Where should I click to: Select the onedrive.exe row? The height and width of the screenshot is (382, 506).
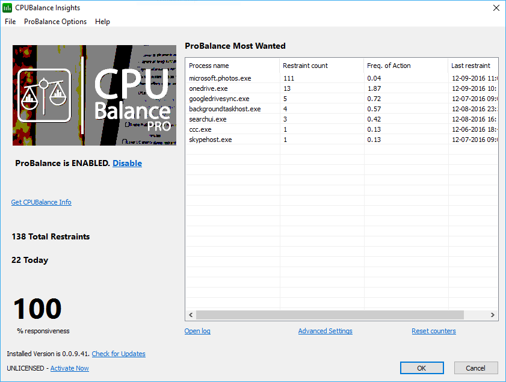point(342,88)
